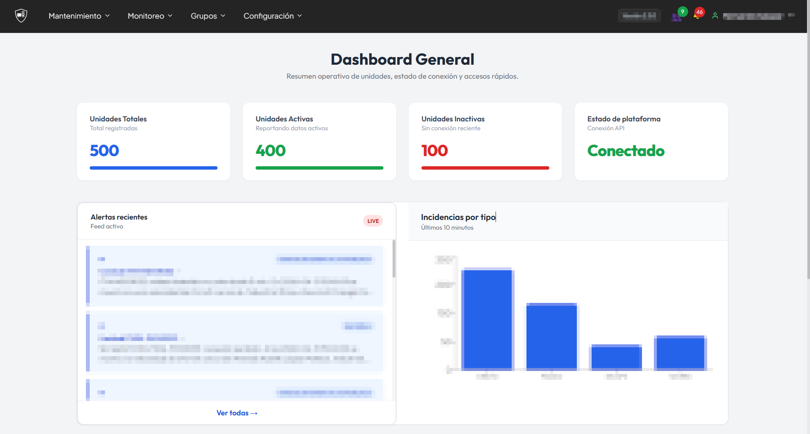This screenshot has width=810, height=434.
Task: Open the Configuración dropdown
Action: pyautogui.click(x=273, y=16)
